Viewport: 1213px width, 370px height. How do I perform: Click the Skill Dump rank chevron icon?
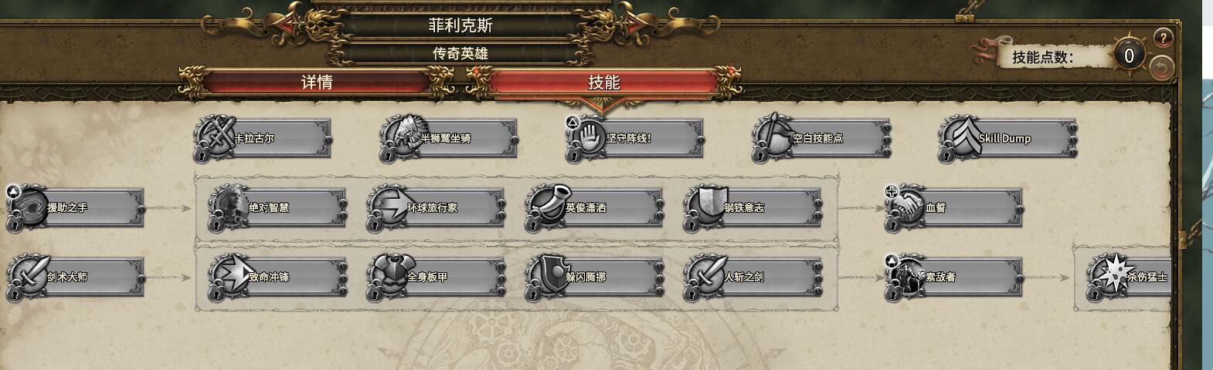[960, 136]
